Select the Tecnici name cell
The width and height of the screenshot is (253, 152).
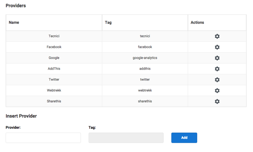point(54,36)
